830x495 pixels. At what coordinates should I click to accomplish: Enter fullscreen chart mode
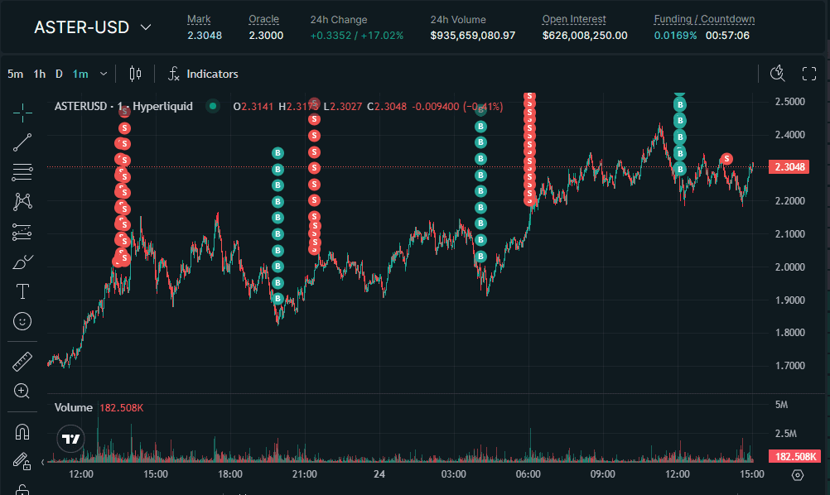coord(809,74)
